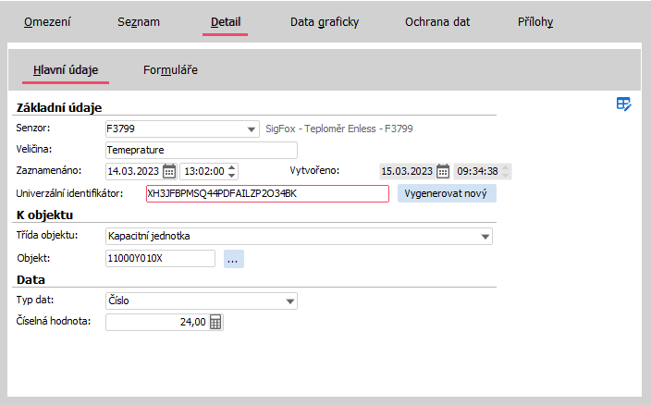Viewport: 651px width, 405px height.
Task: Go to the Přílohy tab
Action: pos(535,21)
